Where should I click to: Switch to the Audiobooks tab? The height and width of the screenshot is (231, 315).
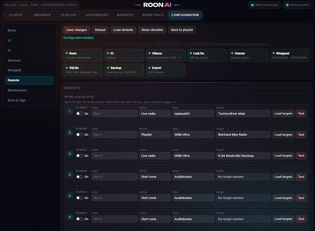(x=97, y=15)
